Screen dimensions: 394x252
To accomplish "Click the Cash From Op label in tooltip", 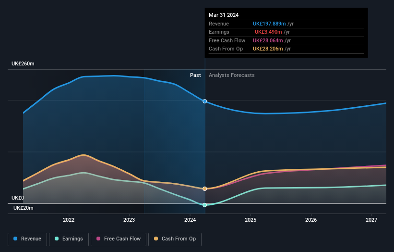I will point(226,49).
